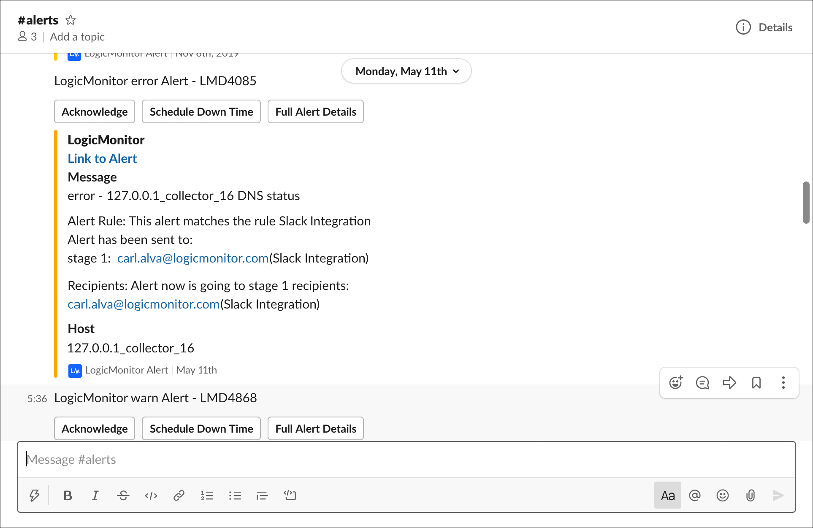
Task: Toggle strikethrough formatting
Action: click(x=123, y=495)
